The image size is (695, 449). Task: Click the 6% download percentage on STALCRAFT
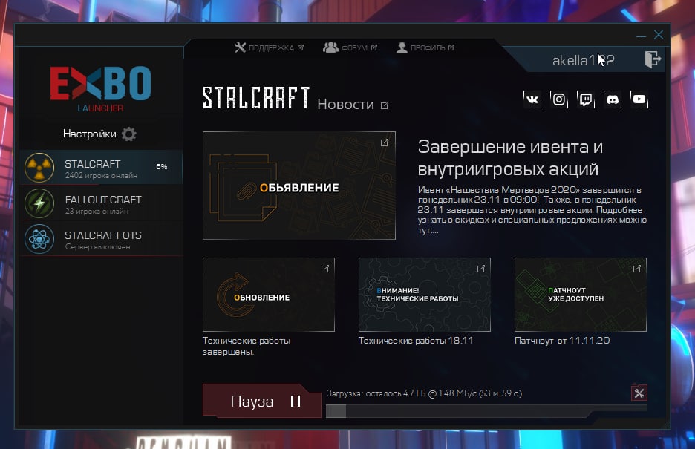162,166
